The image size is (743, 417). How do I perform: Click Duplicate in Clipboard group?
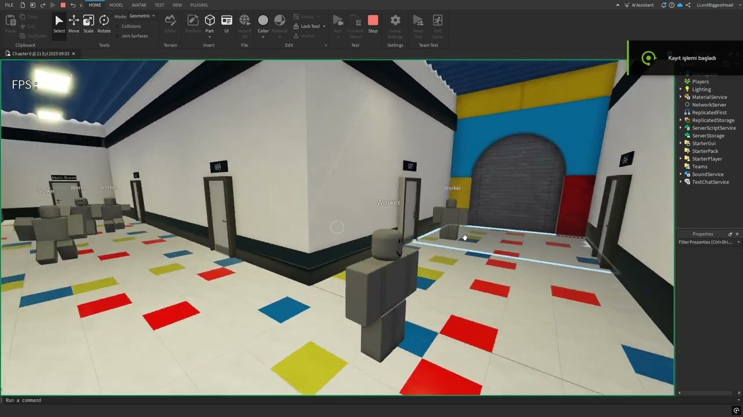(x=33, y=36)
